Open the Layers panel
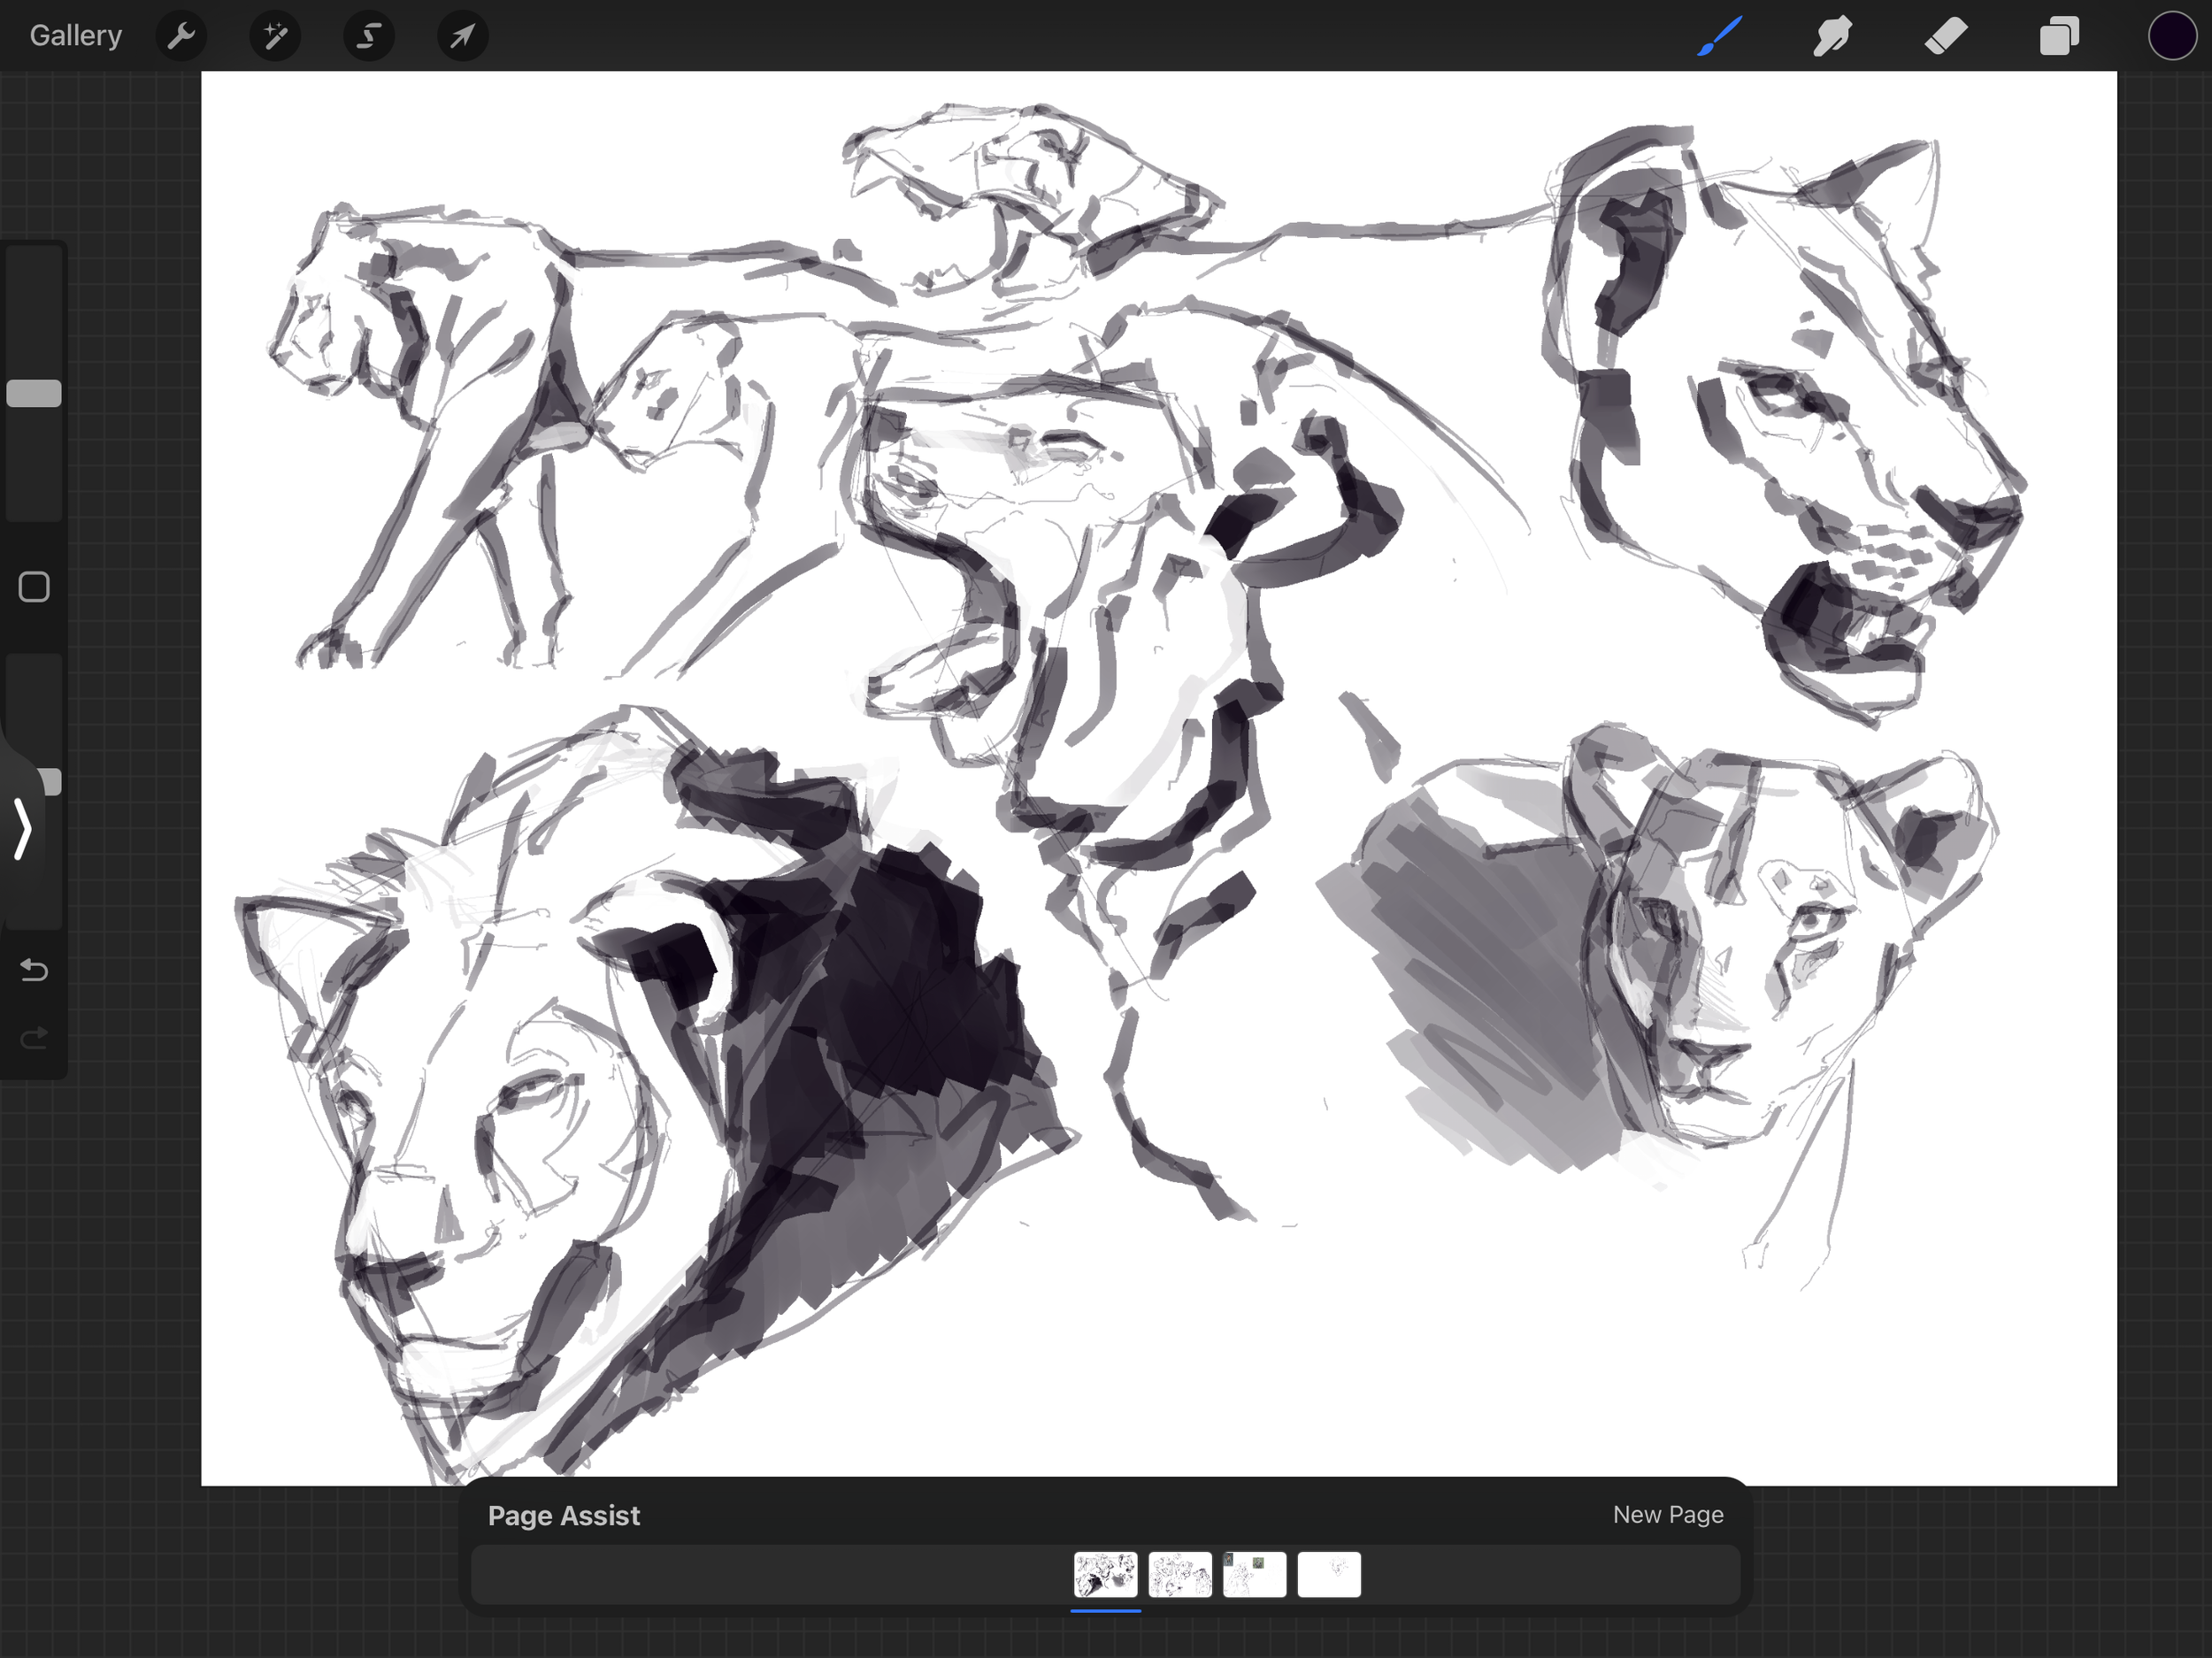The height and width of the screenshot is (1658, 2212). coord(2059,36)
